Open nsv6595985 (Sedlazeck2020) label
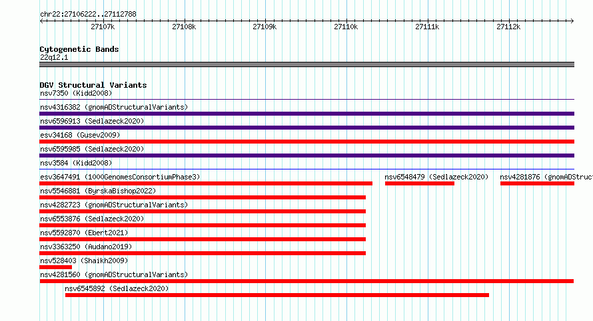Screen dimensions: 593x321 (92, 149)
